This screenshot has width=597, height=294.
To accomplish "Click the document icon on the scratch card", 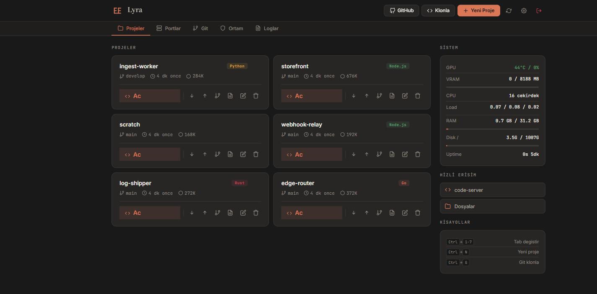I will click(x=230, y=154).
